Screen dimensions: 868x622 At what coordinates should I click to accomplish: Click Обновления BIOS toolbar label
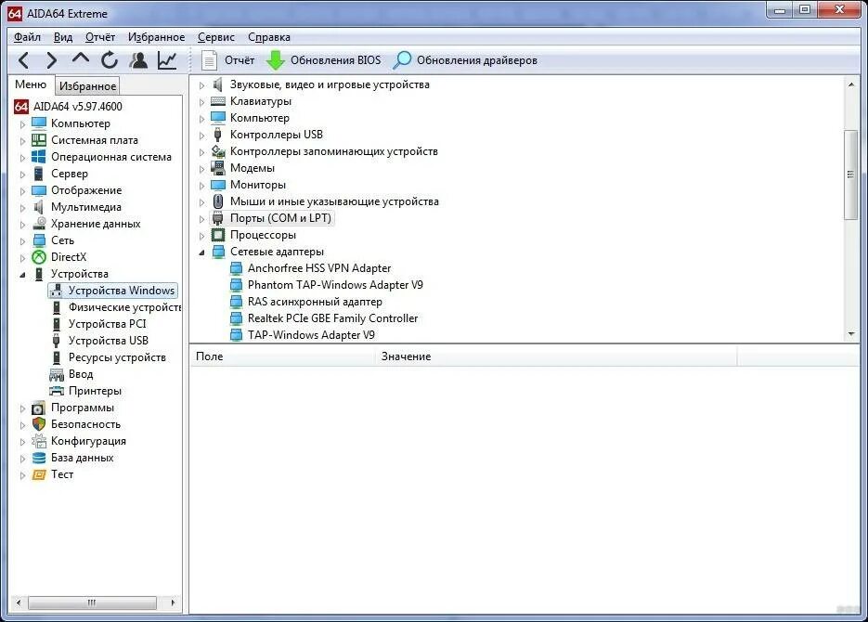click(335, 60)
